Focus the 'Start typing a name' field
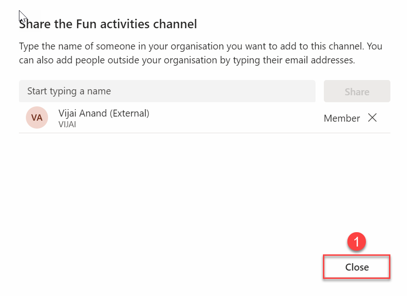The width and height of the screenshot is (407, 296). tap(167, 91)
